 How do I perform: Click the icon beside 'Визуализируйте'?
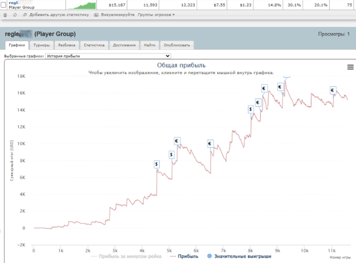[96, 15]
